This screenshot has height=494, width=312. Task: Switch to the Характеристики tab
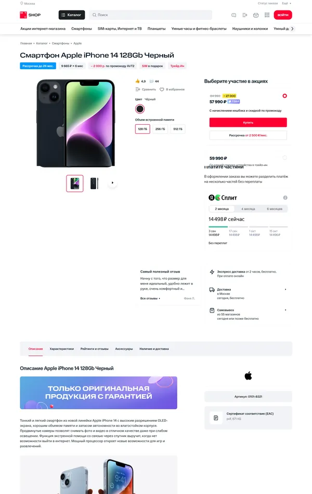click(62, 349)
